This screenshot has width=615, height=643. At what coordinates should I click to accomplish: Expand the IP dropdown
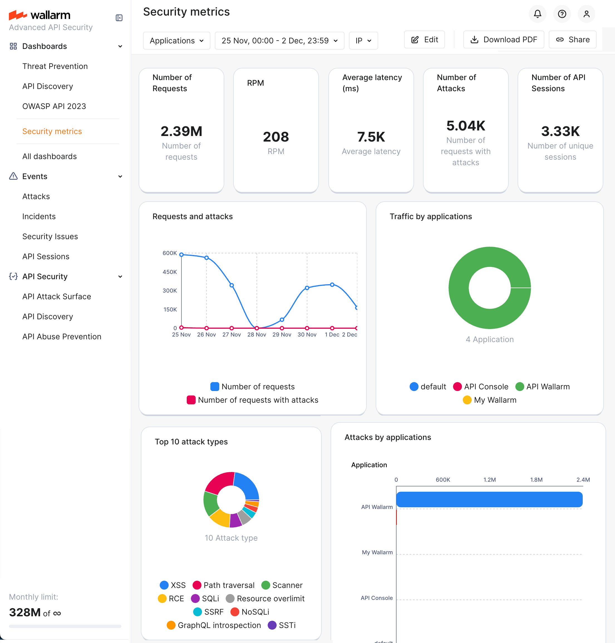pos(363,41)
